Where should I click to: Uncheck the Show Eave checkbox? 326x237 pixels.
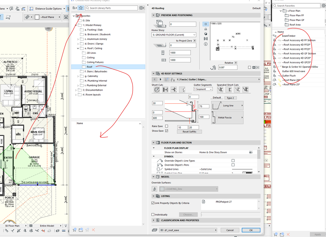pos(167,131)
